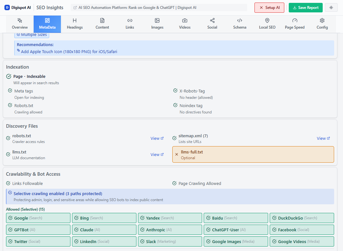Click the Robots.txt crawling allowed check icon
The height and width of the screenshot is (251, 343).
10,105
